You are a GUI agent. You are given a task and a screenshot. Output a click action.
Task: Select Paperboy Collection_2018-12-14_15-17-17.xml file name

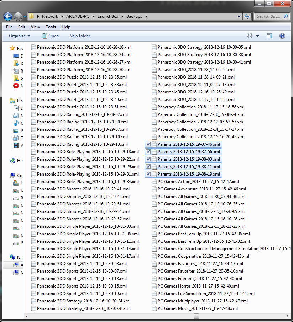tap(201, 129)
